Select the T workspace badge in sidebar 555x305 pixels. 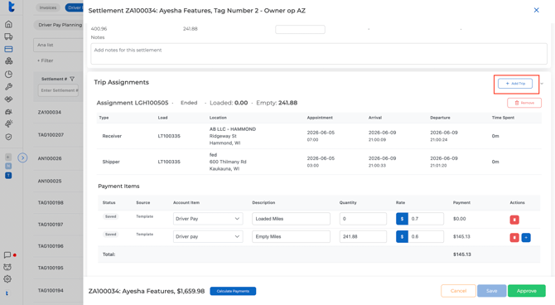[x=8, y=176]
